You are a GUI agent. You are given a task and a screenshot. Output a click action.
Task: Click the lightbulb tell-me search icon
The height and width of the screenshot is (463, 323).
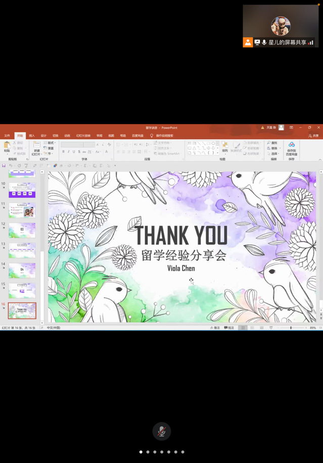[x=151, y=135]
